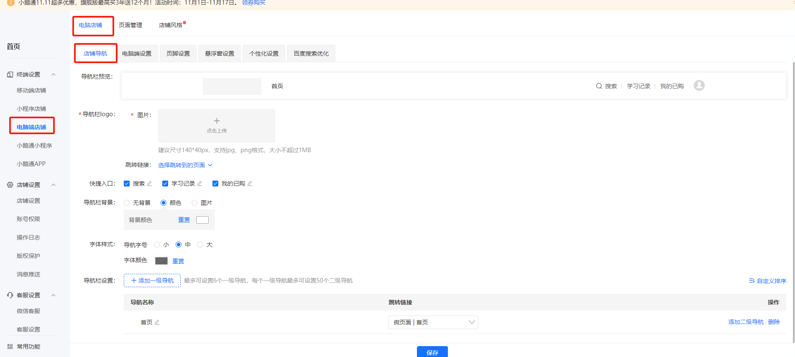Open 版权保护 in the sidebar
This screenshot has height=357, width=795.
28,256
